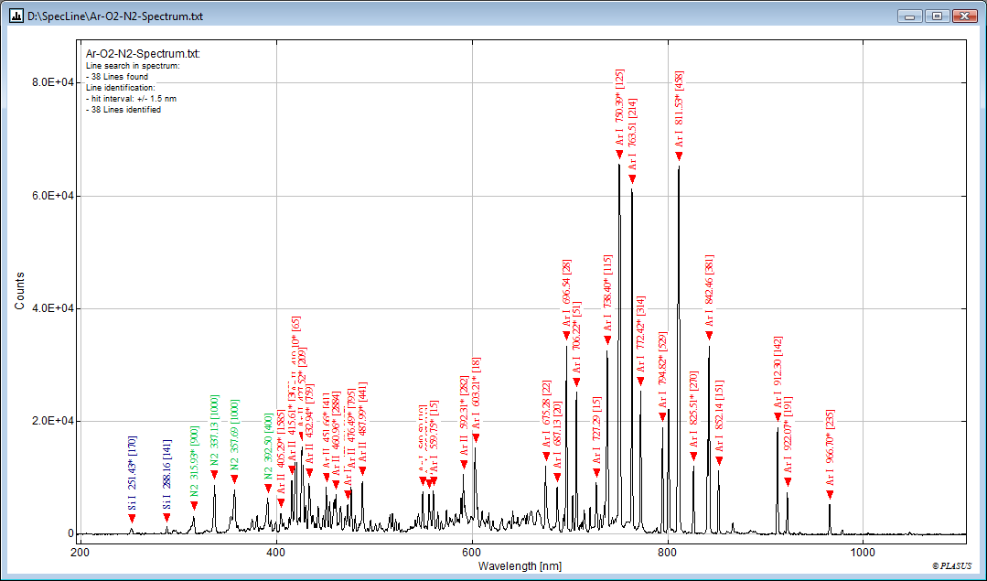
Task: Pick the red marker for N2 337.13 line
Action: (x=214, y=474)
